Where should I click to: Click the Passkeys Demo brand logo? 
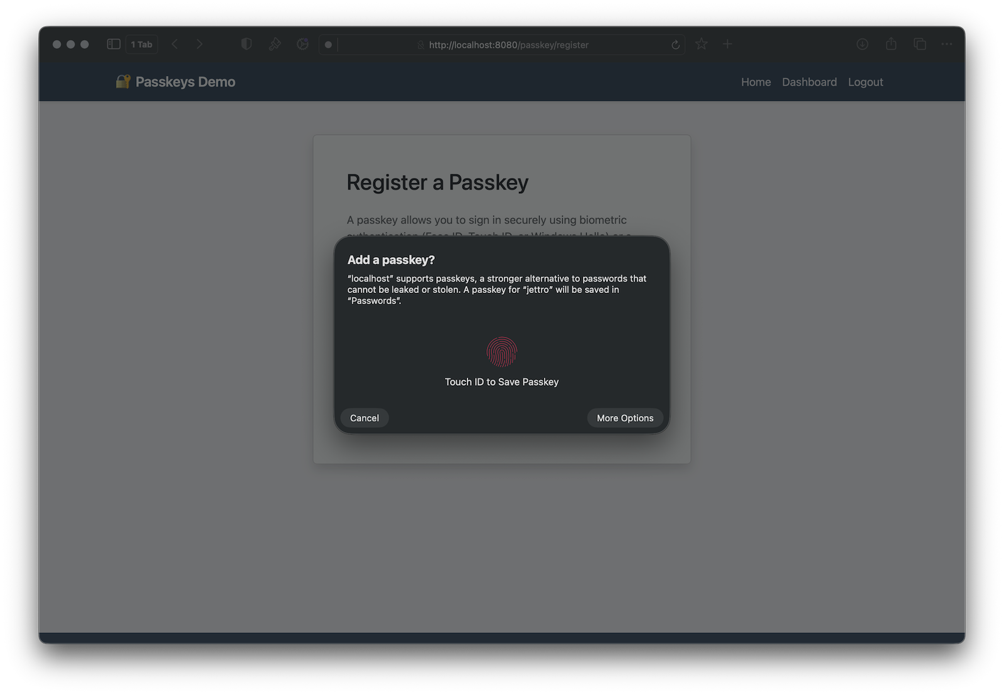176,82
